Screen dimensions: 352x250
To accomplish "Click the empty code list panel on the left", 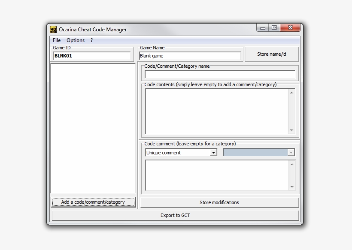I will point(93,129).
